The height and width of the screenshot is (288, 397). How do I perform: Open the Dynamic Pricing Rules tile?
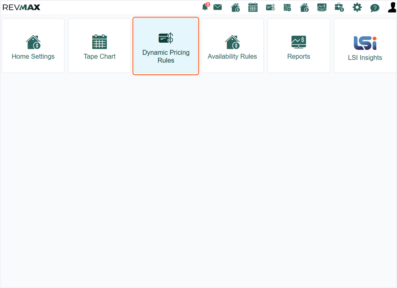click(166, 46)
